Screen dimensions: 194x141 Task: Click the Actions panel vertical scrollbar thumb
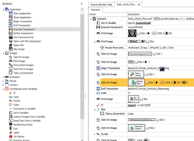tap(82, 67)
